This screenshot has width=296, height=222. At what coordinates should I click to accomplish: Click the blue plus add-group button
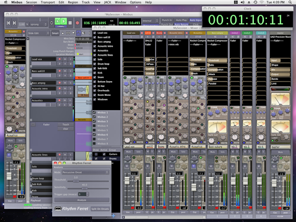point(113,215)
